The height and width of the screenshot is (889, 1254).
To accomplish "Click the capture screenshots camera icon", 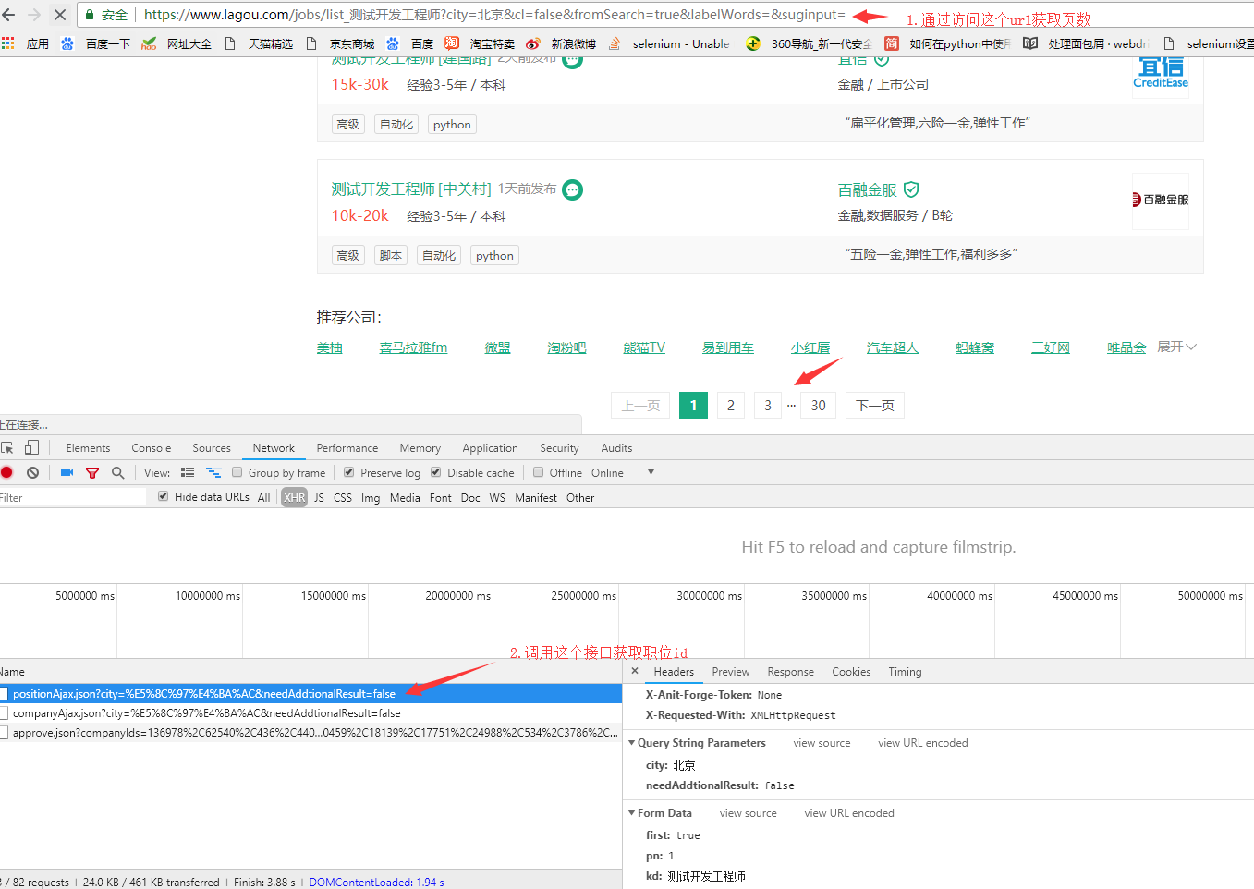I will click(x=67, y=472).
